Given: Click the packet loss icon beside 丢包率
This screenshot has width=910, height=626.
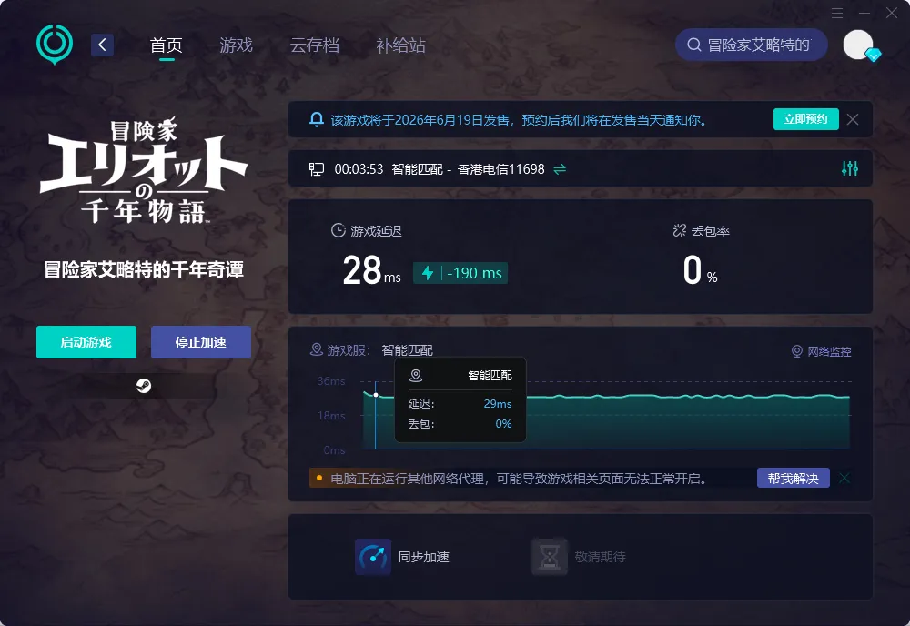Looking at the screenshot, I should (679, 230).
